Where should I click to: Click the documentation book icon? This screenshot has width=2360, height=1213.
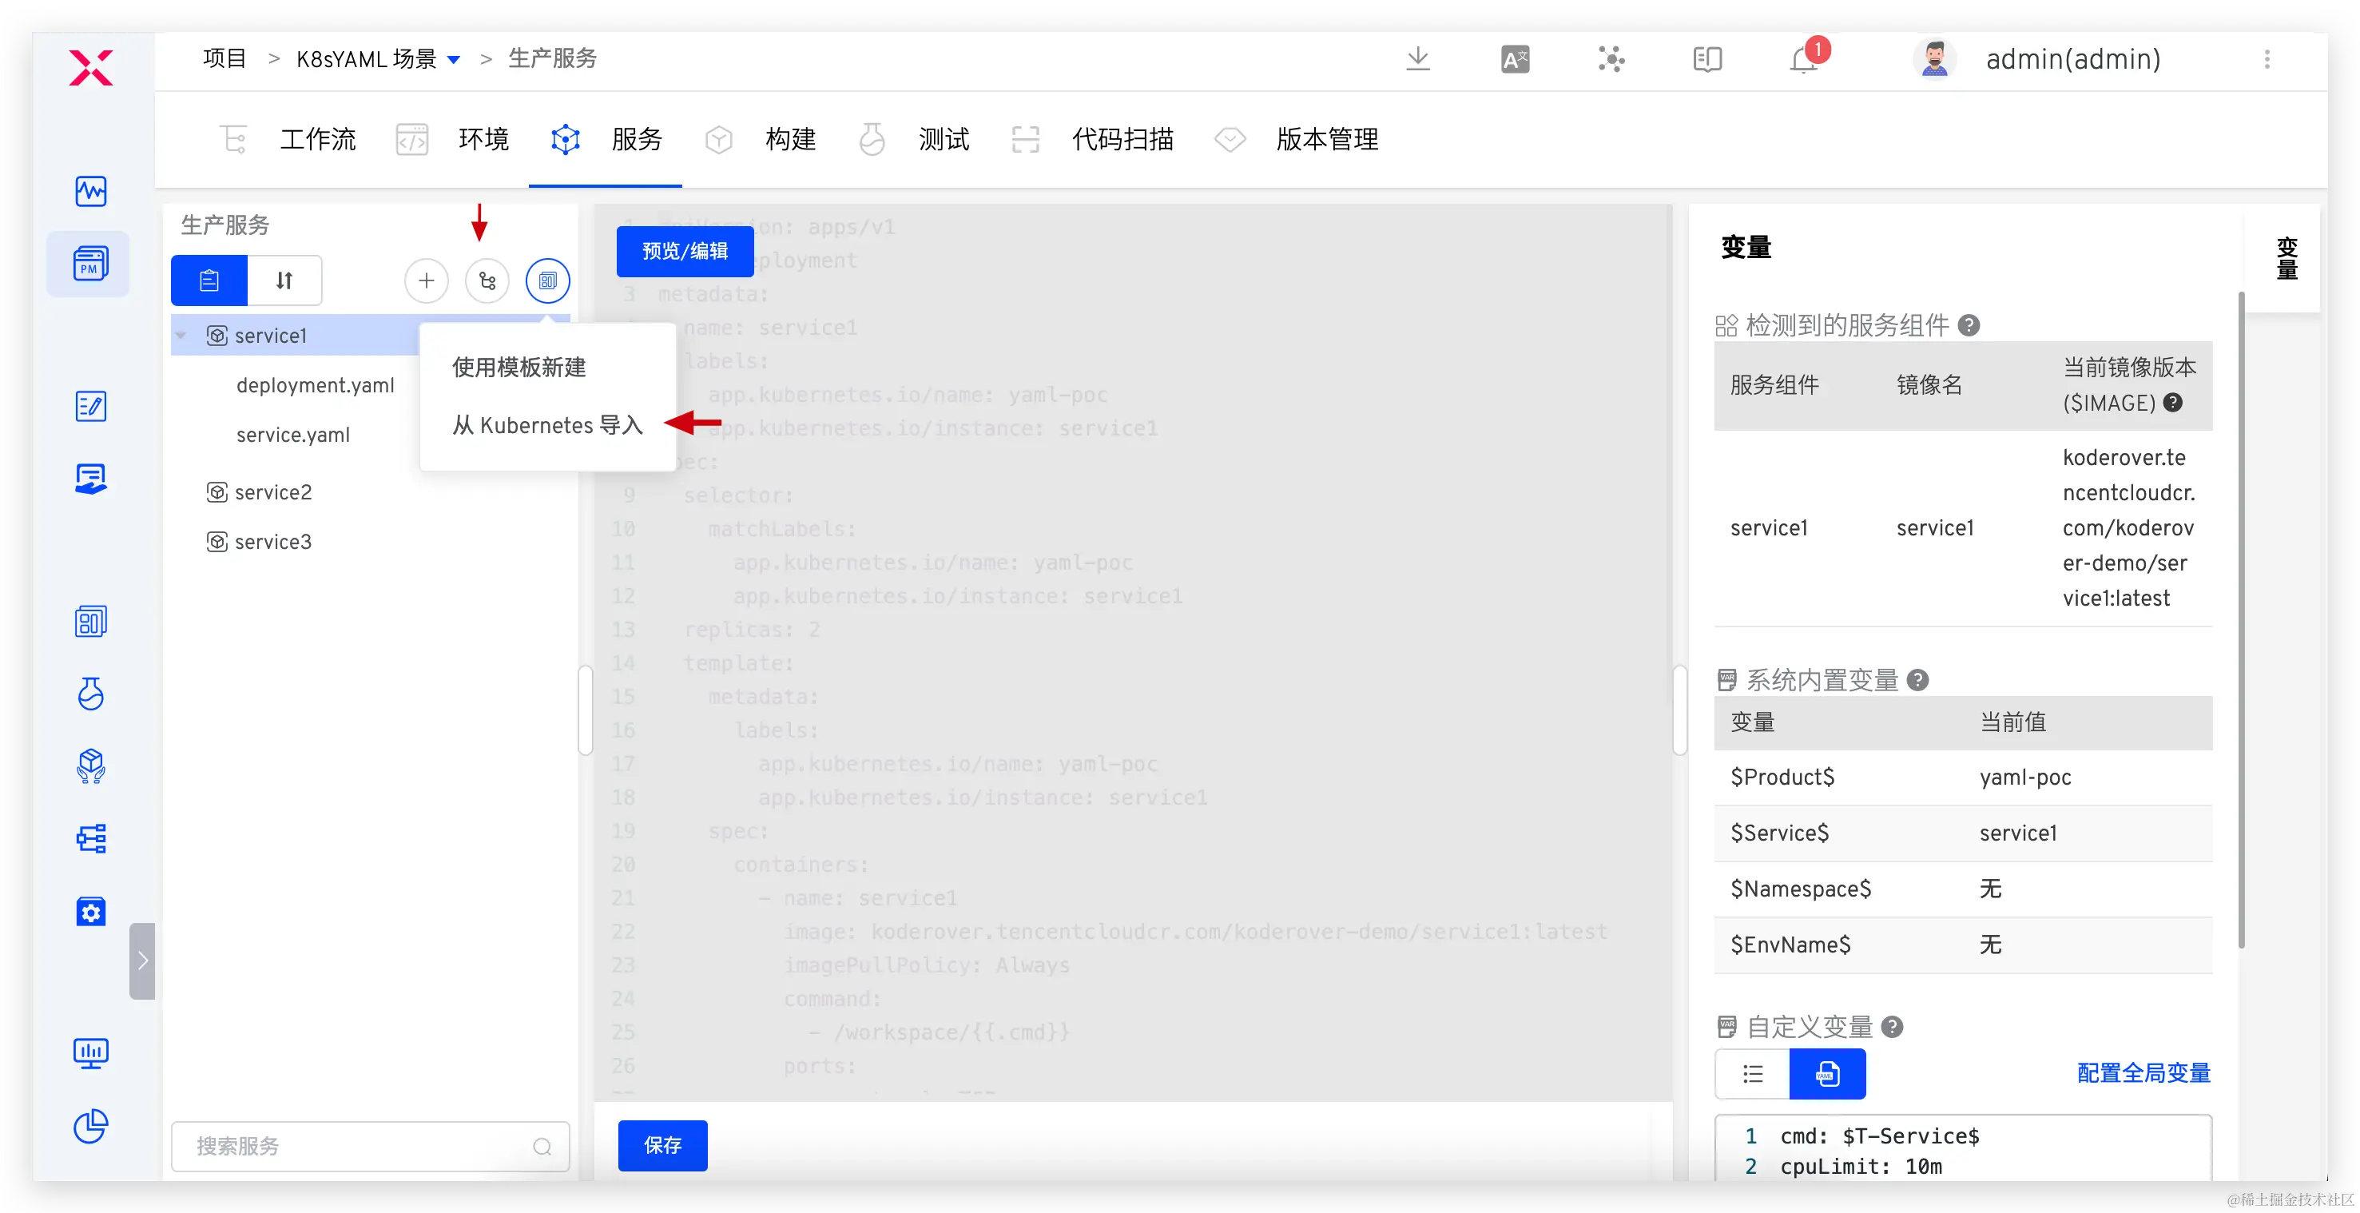tap(1706, 60)
